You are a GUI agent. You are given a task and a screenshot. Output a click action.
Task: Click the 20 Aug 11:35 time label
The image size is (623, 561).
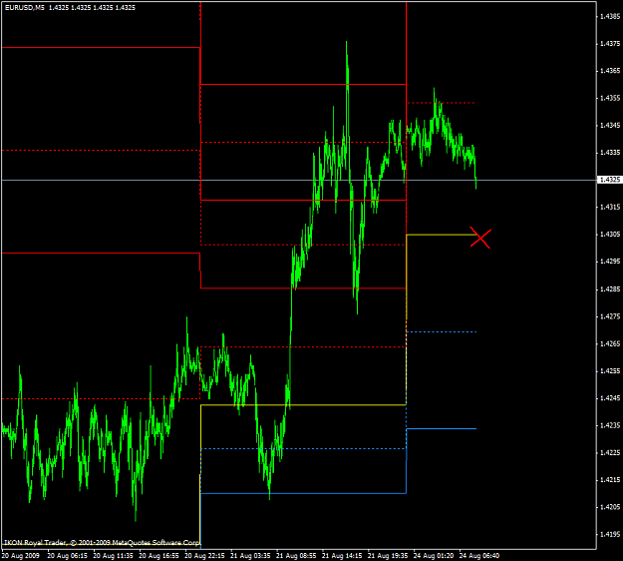point(113,555)
